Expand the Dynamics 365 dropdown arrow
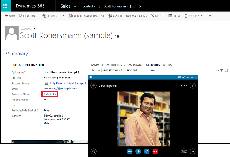Screen dimensions: 230x157 pyautogui.click(x=50, y=6)
